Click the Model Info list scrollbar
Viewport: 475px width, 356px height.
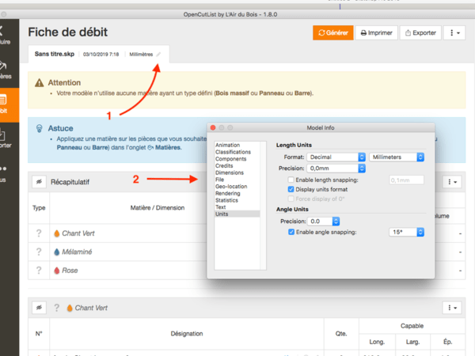click(x=264, y=205)
